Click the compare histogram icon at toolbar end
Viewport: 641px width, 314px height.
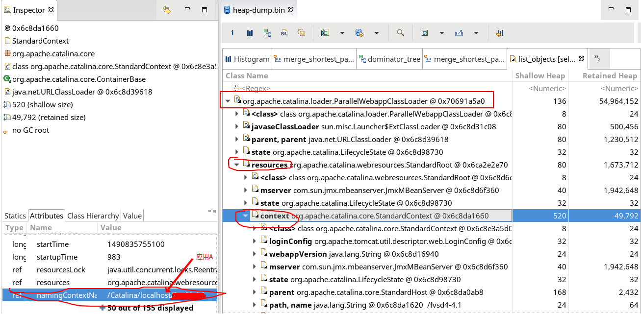(500, 33)
